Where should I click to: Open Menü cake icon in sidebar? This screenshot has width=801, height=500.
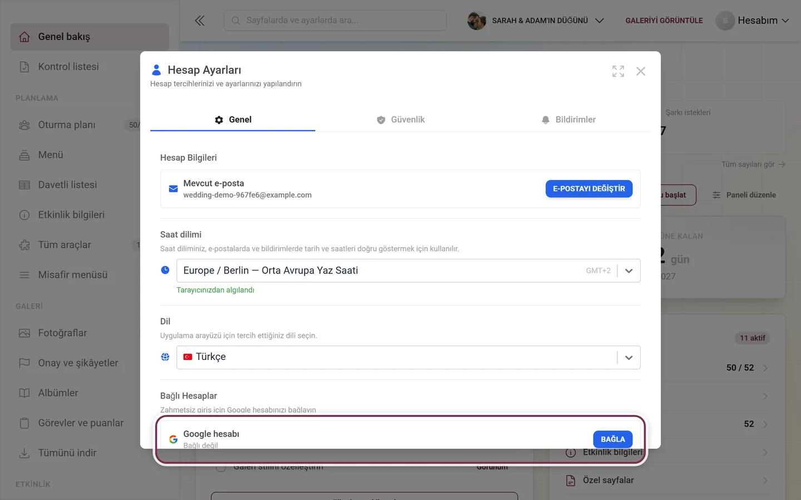click(x=24, y=155)
